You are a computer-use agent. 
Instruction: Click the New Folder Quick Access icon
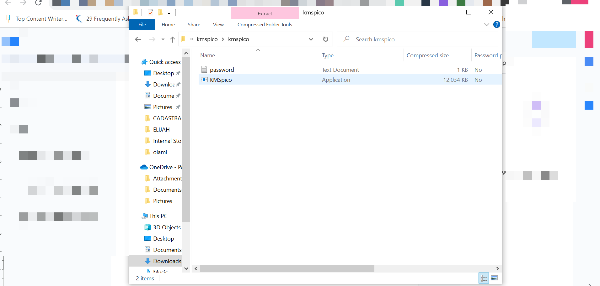(160, 13)
